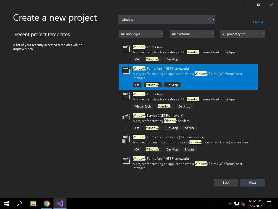Open Google Chrome from the taskbar
Viewport: 278px width, 209px height.
tap(47, 204)
